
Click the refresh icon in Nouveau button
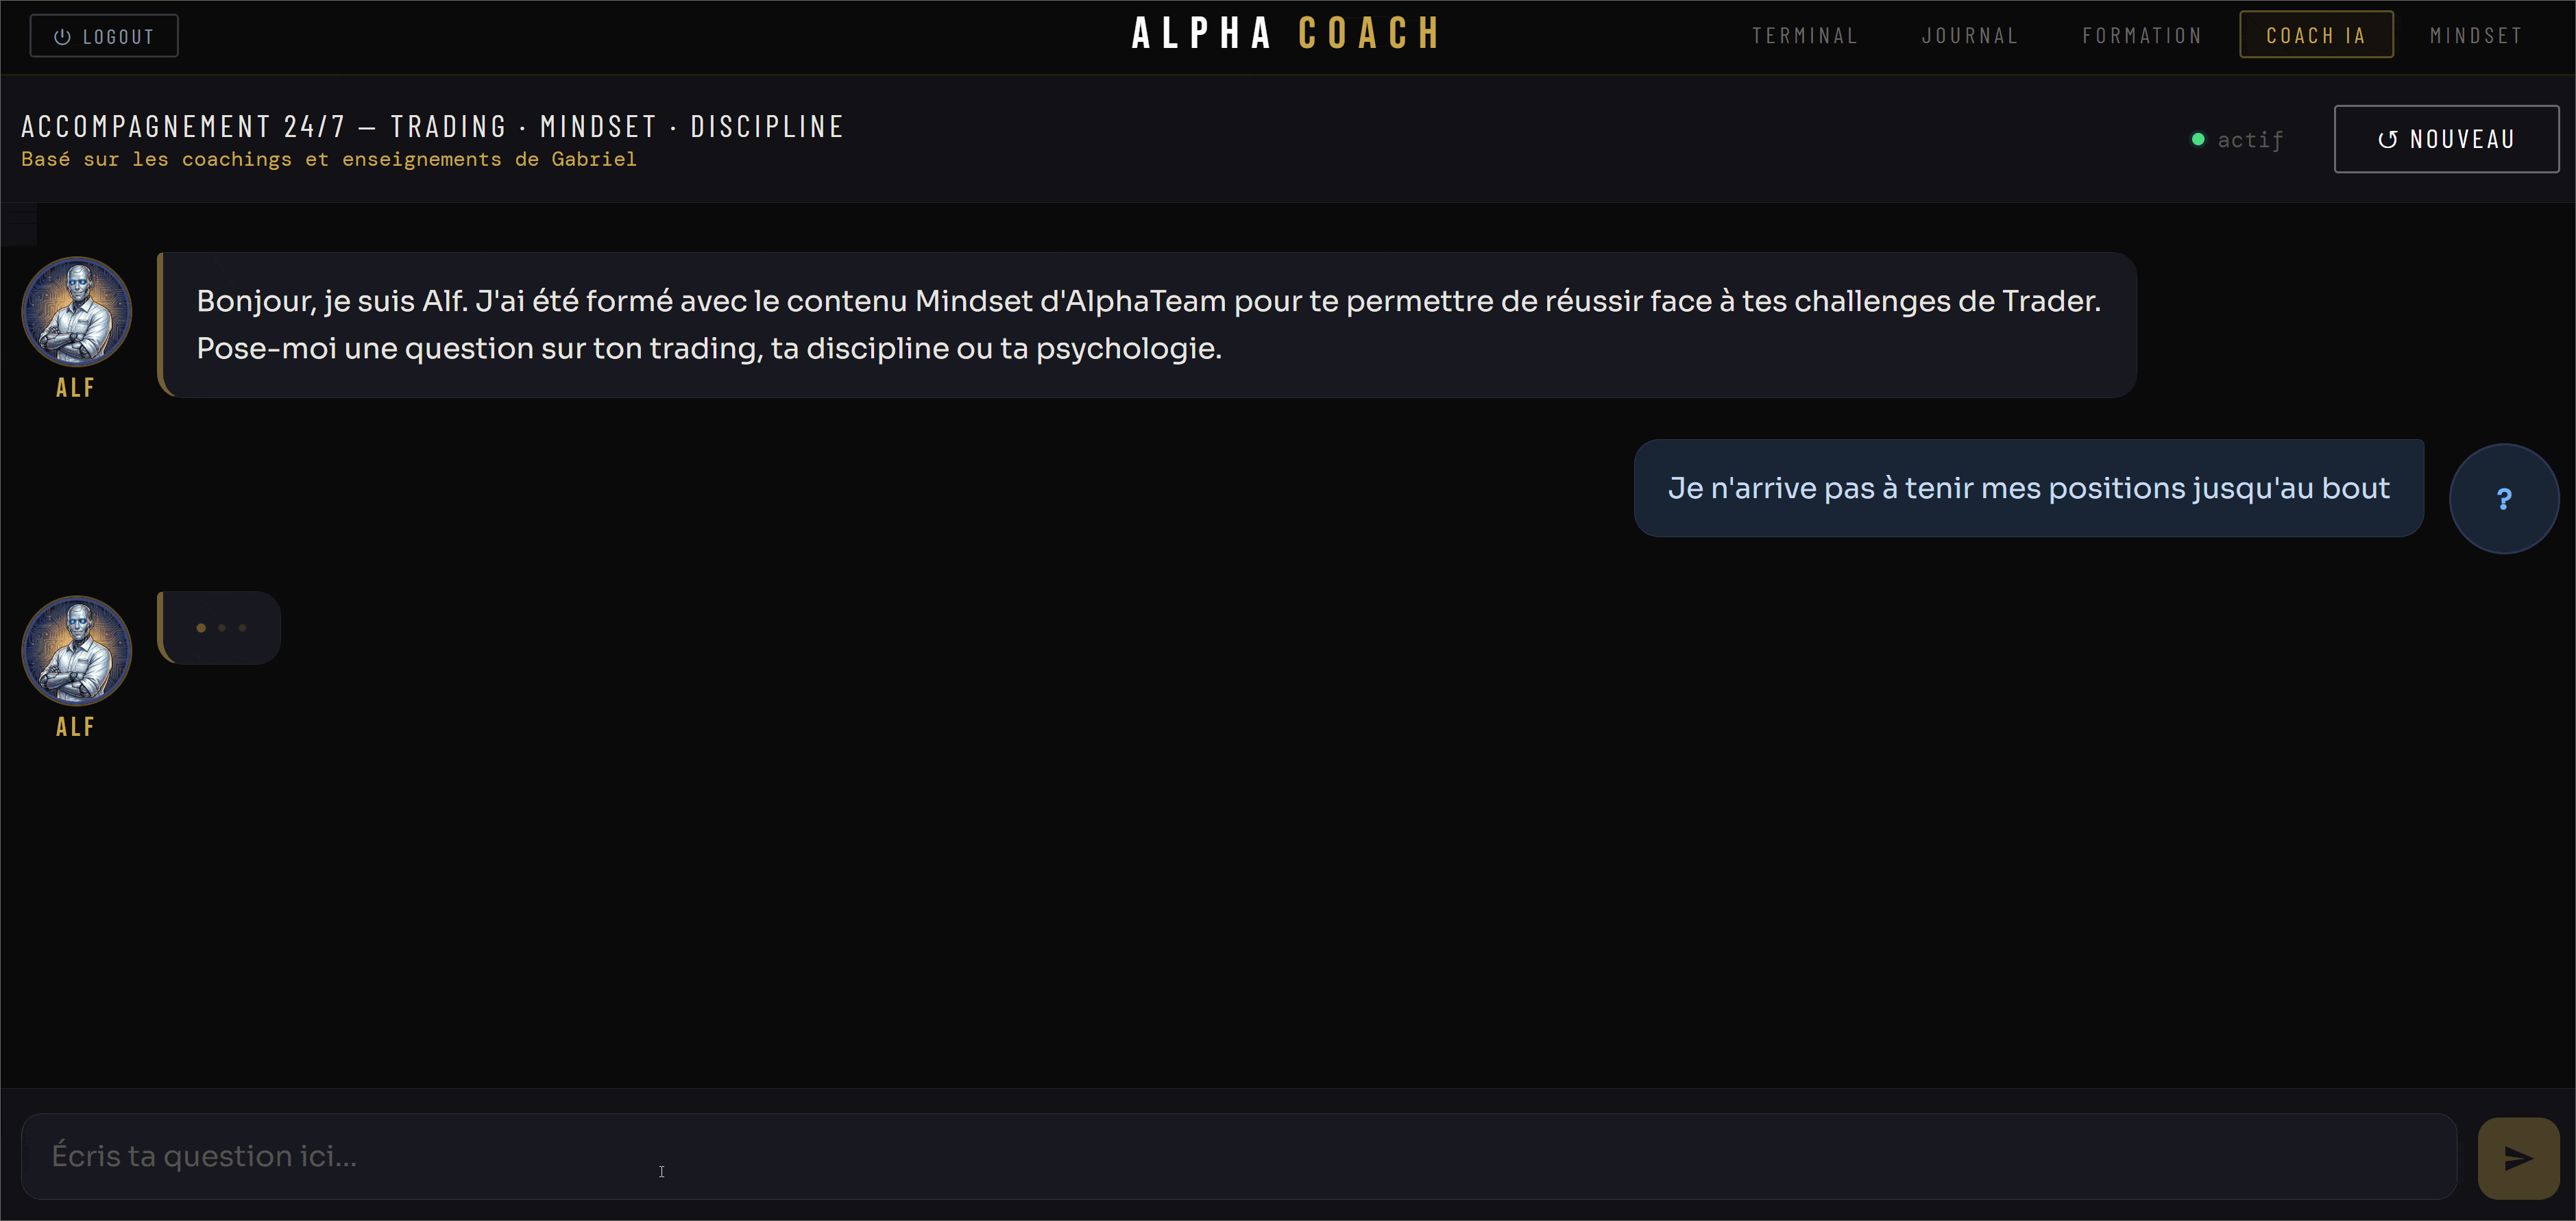tap(2387, 139)
